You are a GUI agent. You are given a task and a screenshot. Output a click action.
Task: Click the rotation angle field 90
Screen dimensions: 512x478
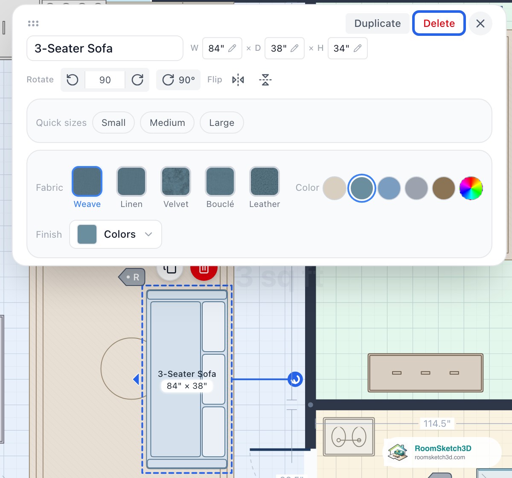tap(105, 80)
